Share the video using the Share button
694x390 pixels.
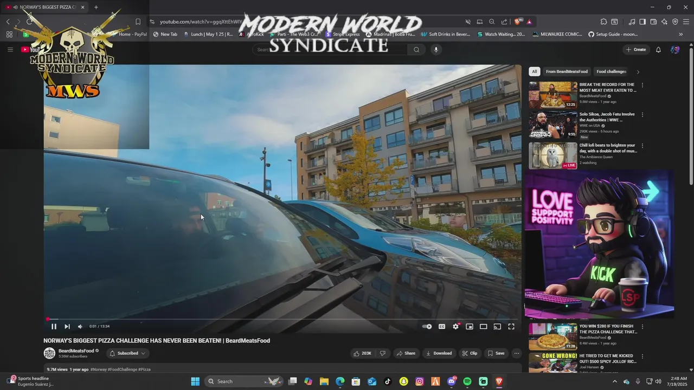click(x=406, y=353)
